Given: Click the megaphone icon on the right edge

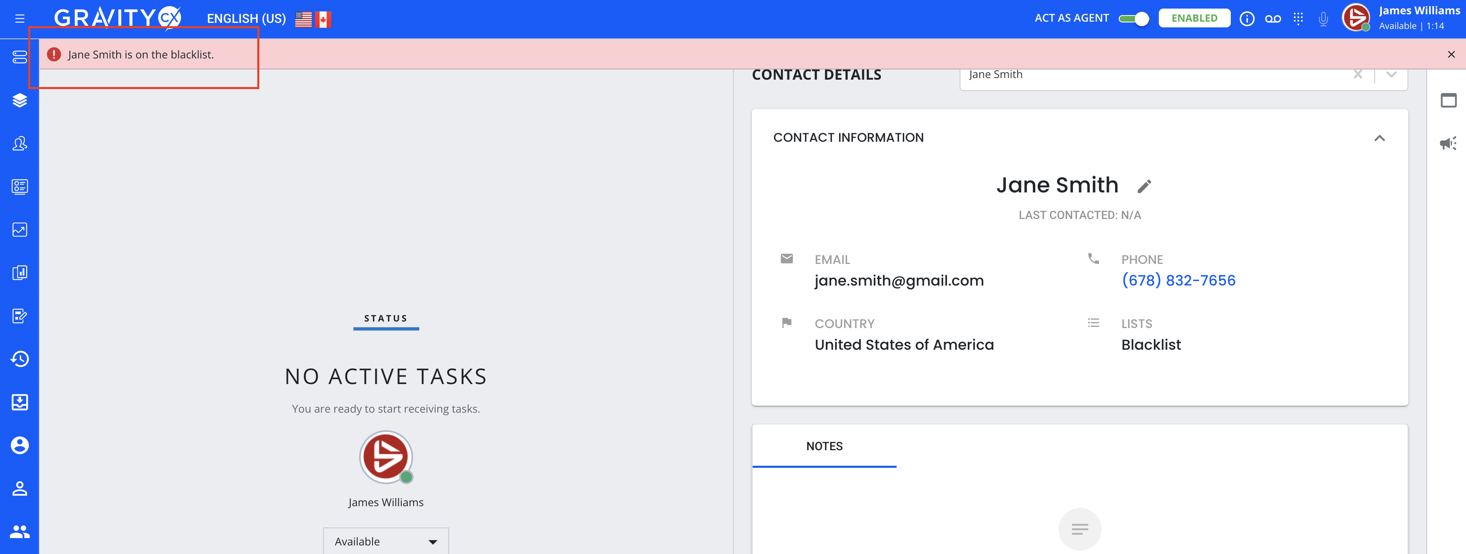Looking at the screenshot, I should (x=1449, y=143).
